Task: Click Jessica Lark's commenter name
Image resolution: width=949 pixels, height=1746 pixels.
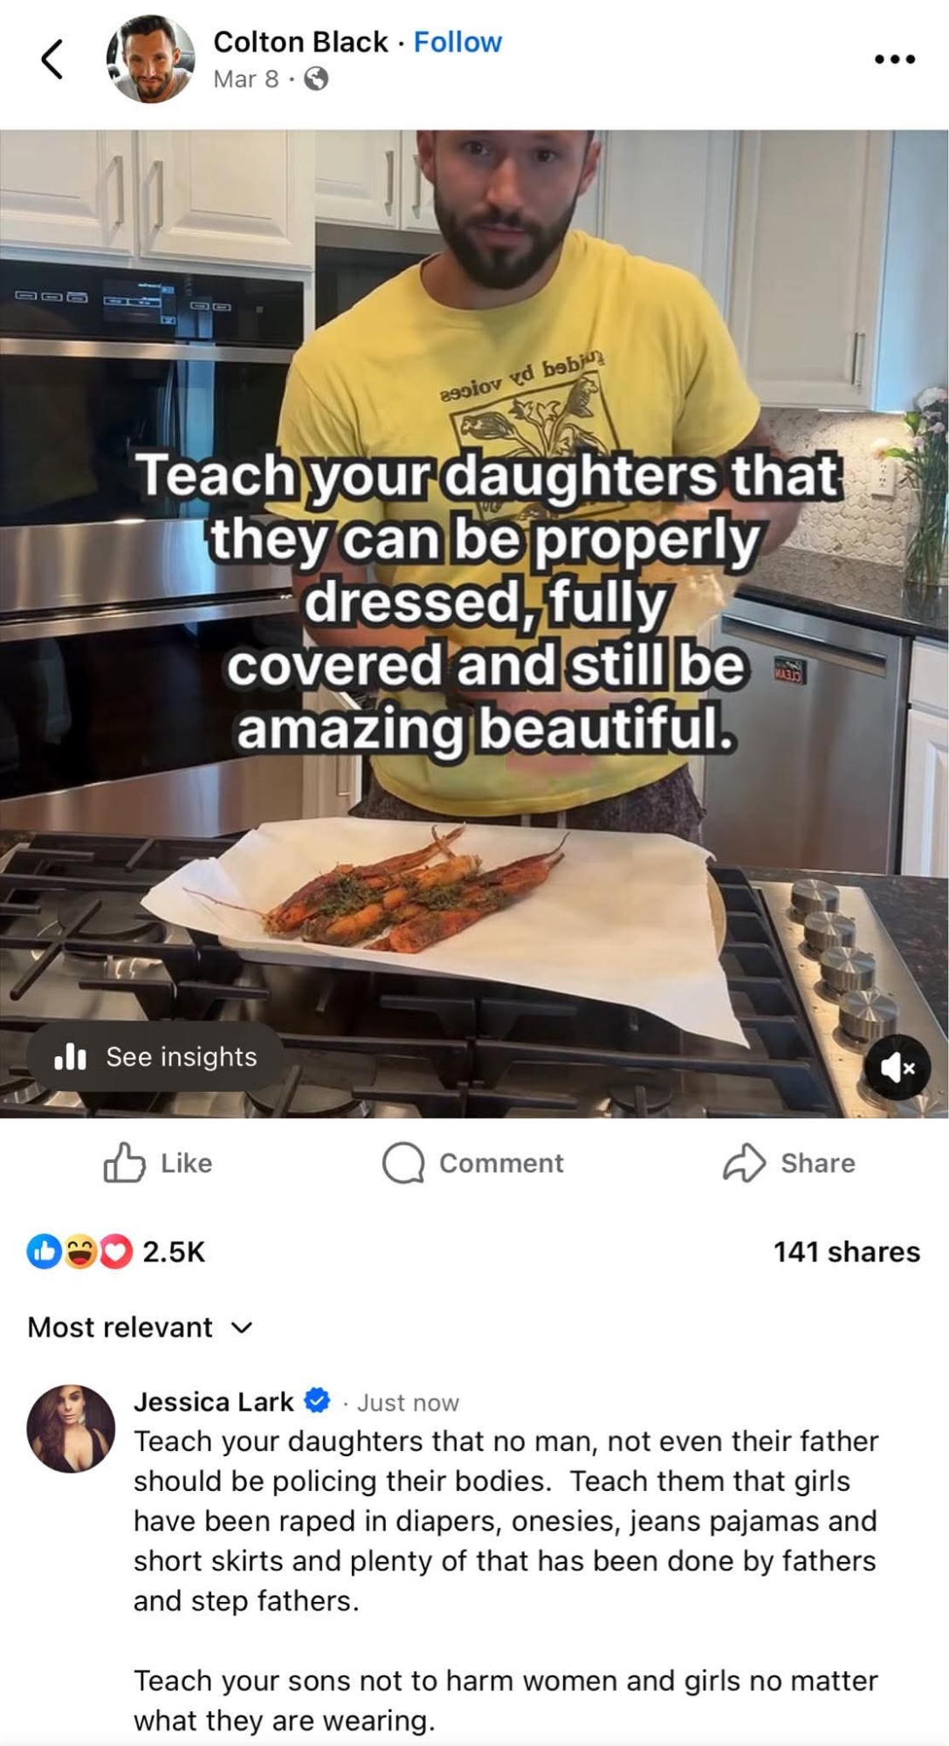Action: click(x=213, y=1402)
